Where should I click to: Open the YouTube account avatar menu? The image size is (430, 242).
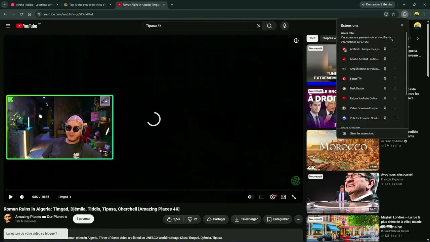[x=418, y=26]
